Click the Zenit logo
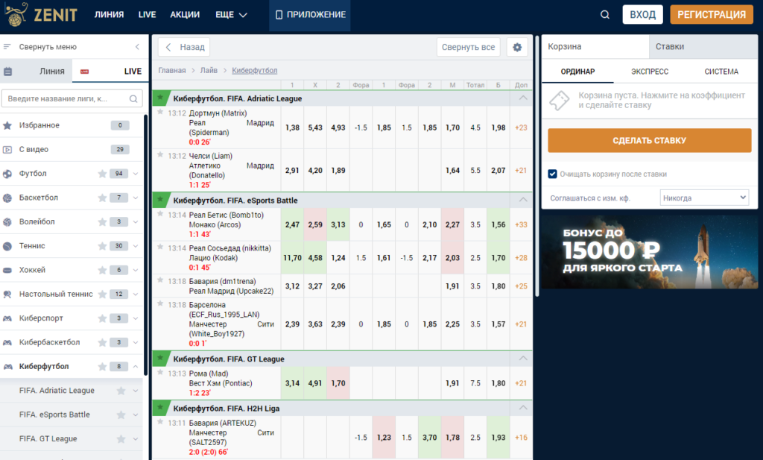Screen dimensions: 763x460 (41, 14)
